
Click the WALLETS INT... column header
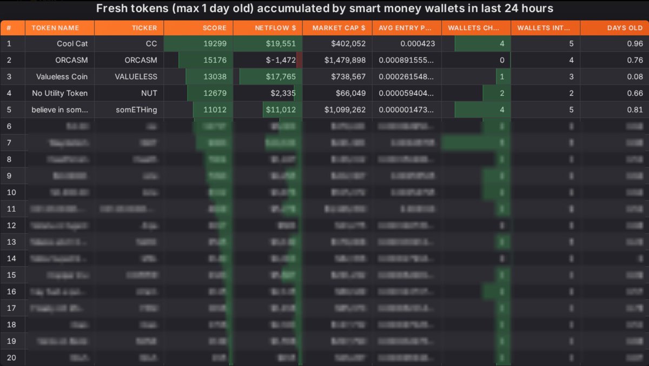point(545,28)
